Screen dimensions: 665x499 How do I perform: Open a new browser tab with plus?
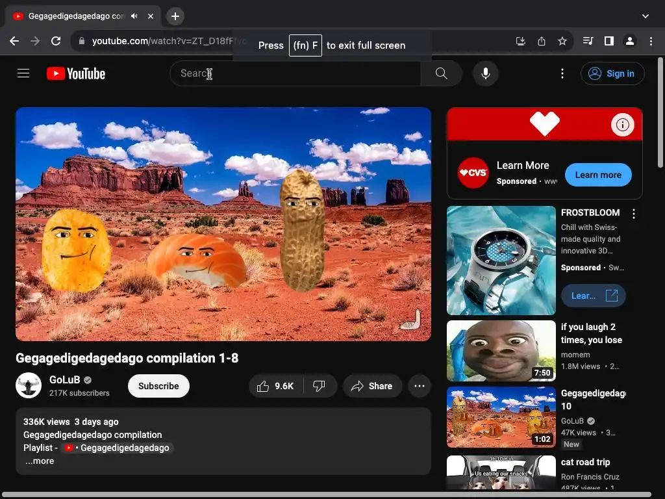coord(175,16)
